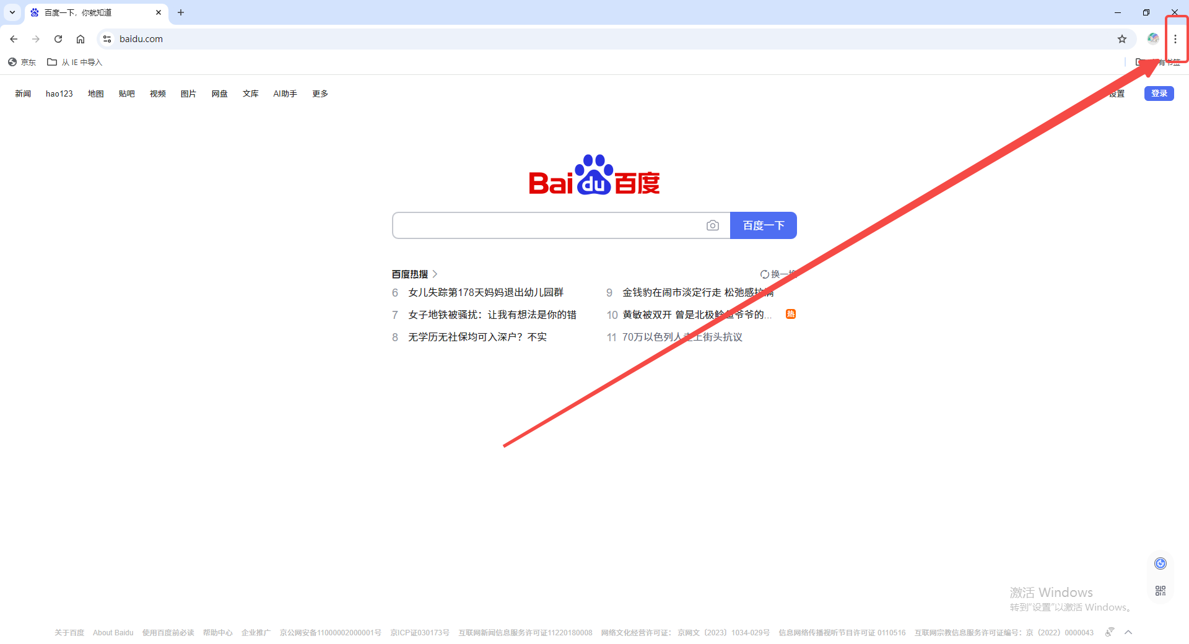
Task: Open the AI助手 navigation link
Action: 285,94
